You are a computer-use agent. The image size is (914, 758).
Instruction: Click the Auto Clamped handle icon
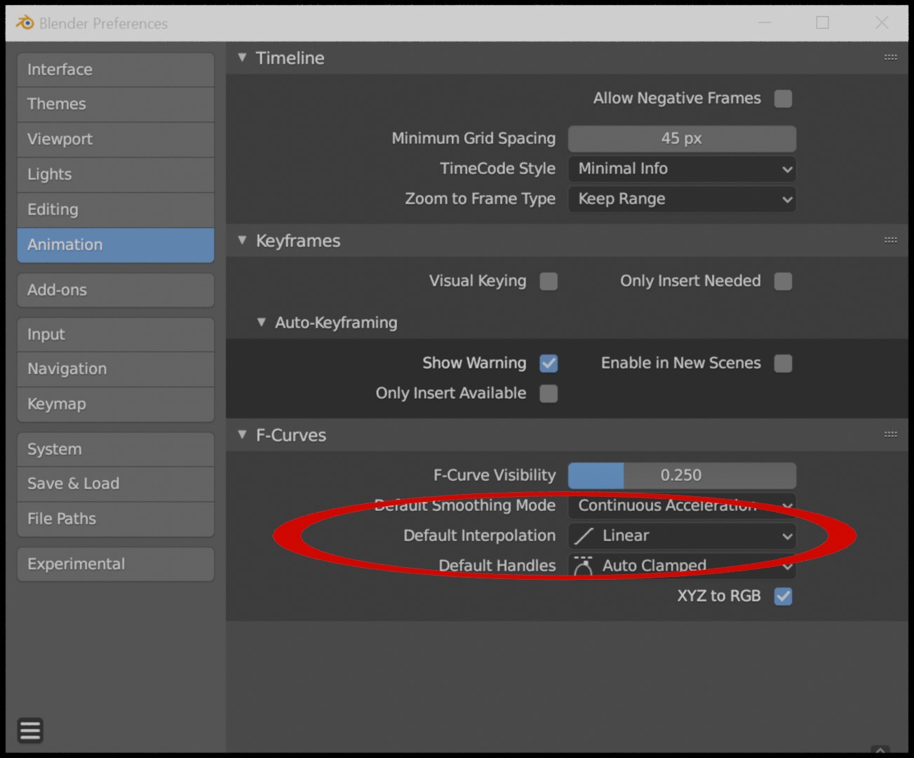[x=583, y=566]
